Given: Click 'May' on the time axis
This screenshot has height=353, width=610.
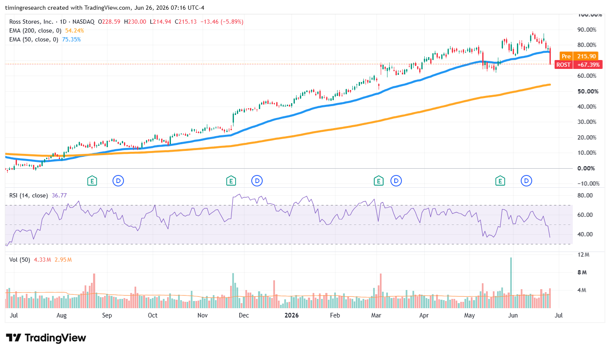Looking at the screenshot, I should (x=469, y=315).
